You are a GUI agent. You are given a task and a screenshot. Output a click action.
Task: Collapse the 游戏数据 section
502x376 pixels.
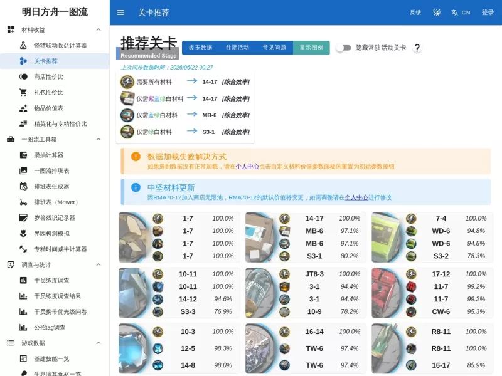99,343
